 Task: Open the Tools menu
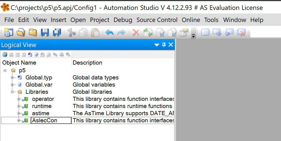pyautogui.click(x=211, y=20)
